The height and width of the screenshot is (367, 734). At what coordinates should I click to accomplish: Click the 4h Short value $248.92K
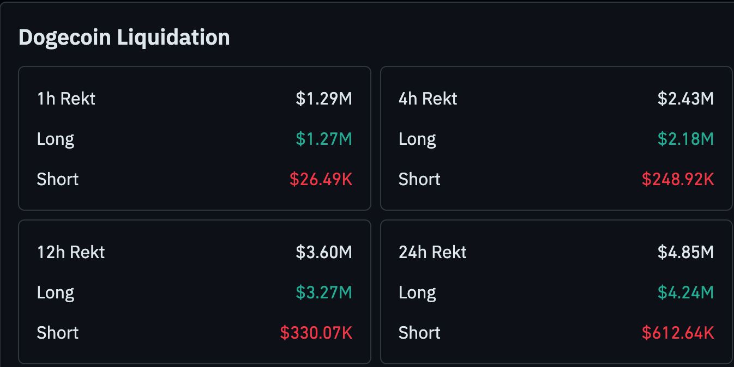(678, 179)
